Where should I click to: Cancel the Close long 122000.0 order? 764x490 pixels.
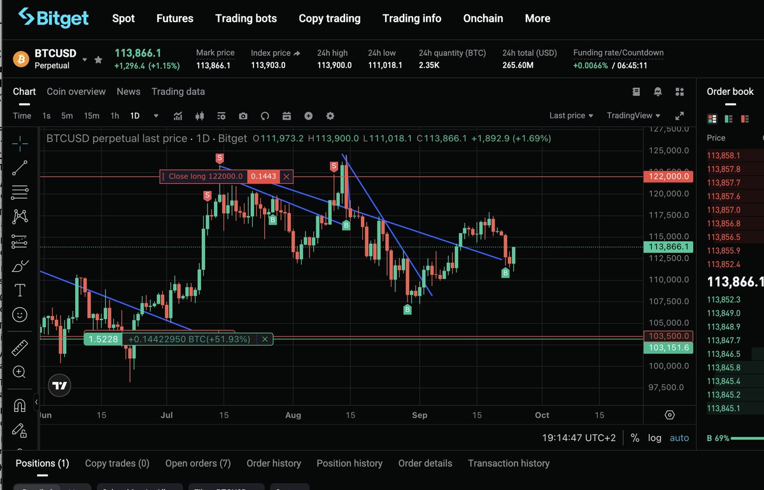(286, 176)
